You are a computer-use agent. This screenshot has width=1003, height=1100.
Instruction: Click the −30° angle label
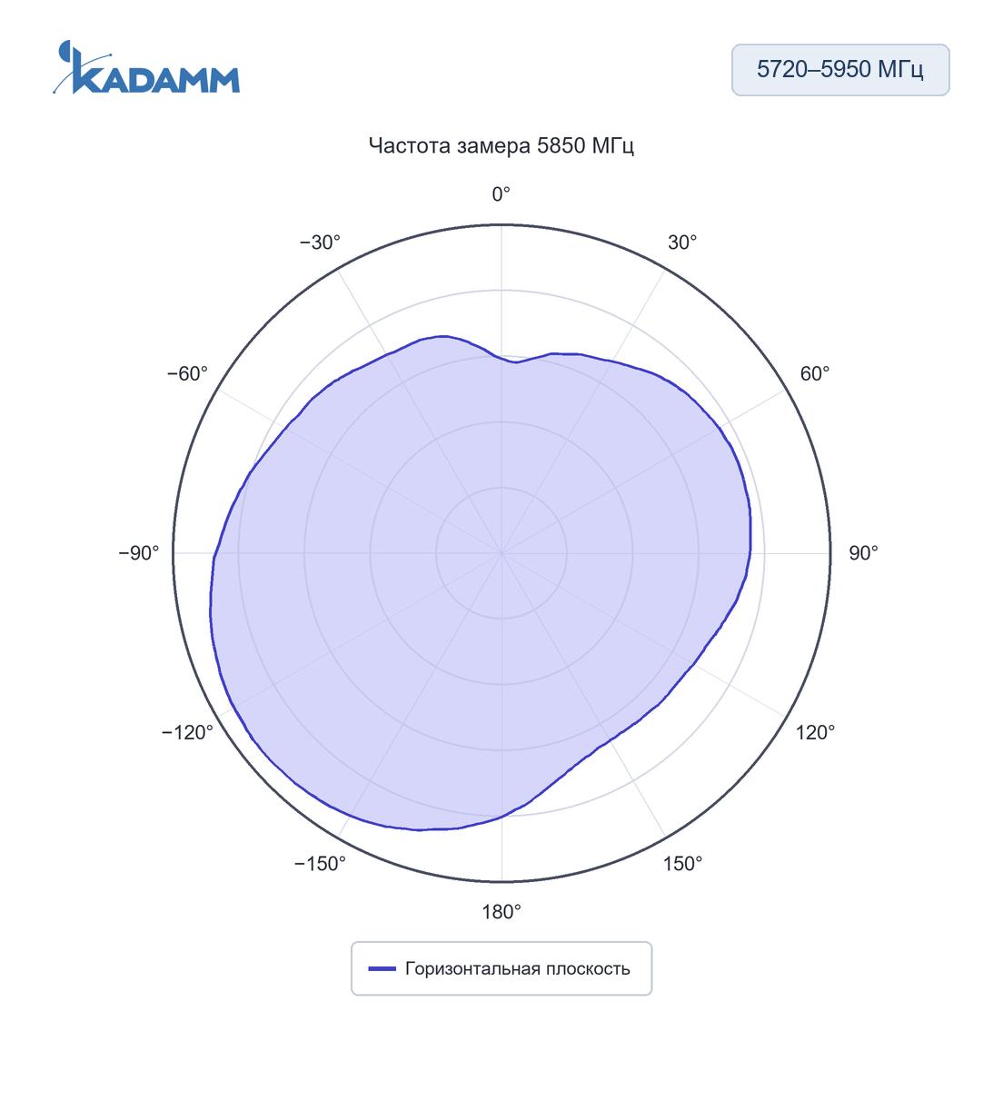[320, 243]
